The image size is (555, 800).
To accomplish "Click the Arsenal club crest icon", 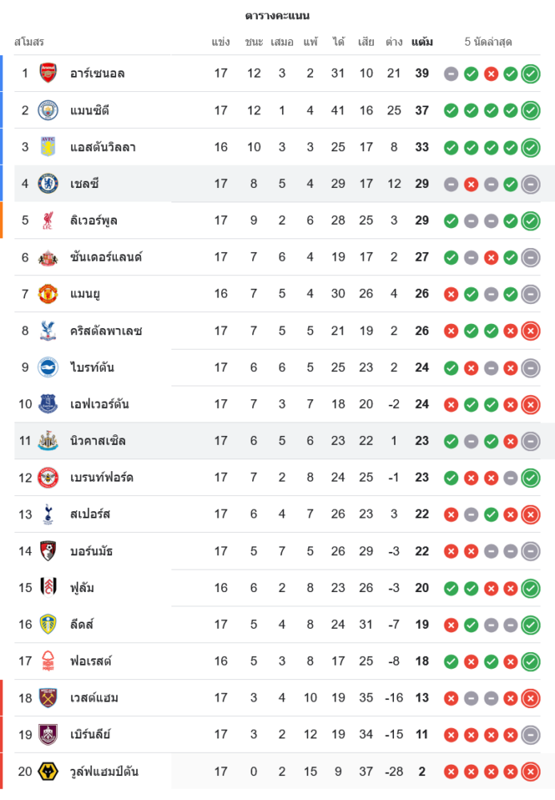I will [48, 74].
